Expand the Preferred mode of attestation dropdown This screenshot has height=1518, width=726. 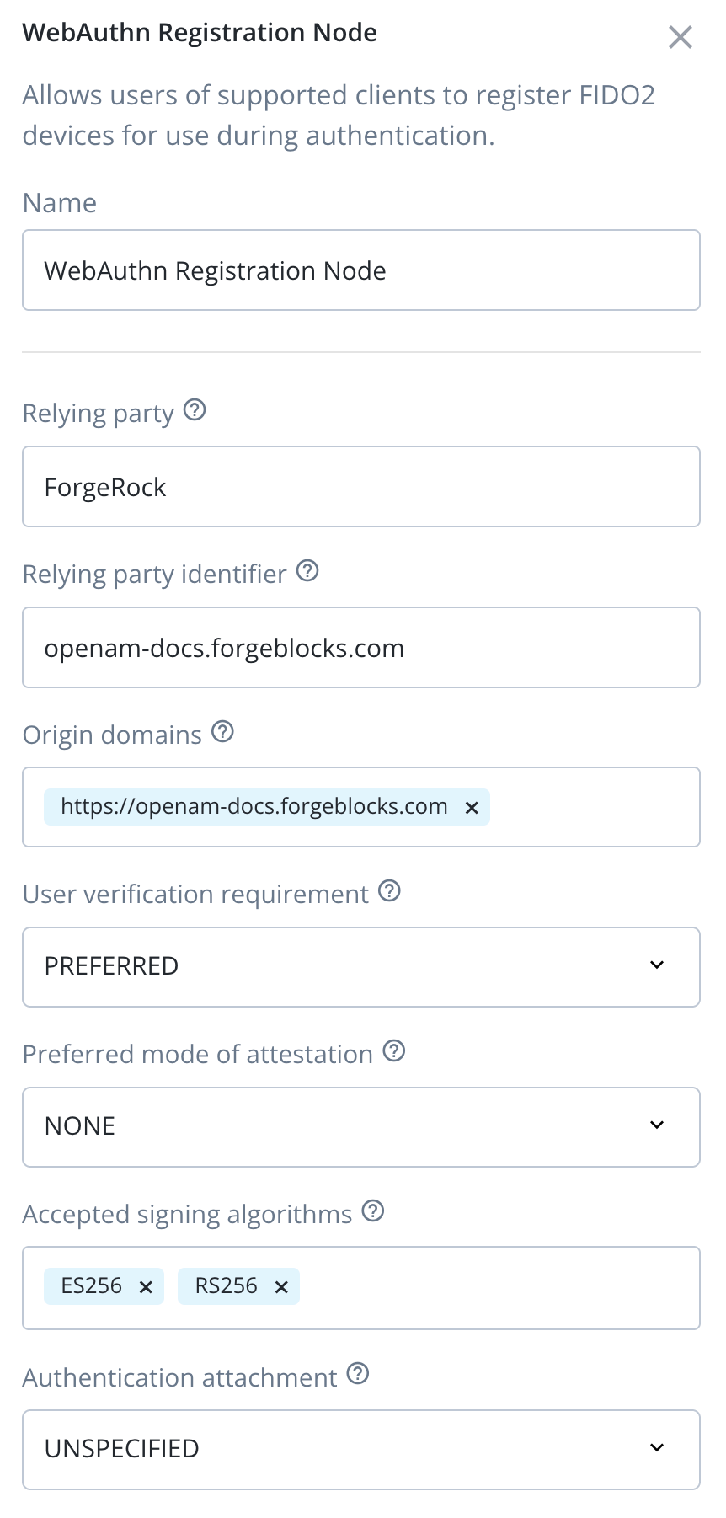(360, 1126)
